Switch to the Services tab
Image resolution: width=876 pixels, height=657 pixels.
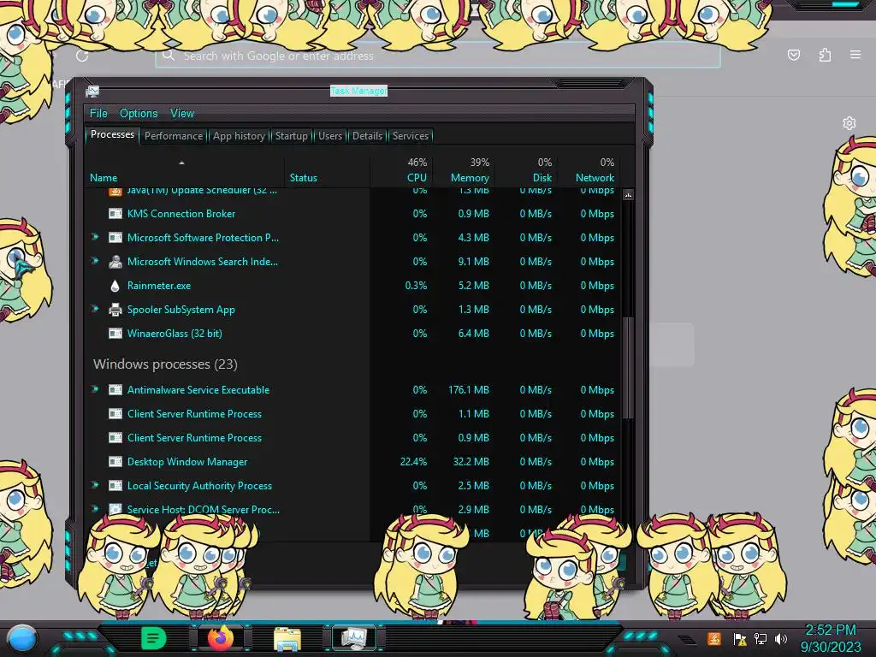pyautogui.click(x=410, y=136)
